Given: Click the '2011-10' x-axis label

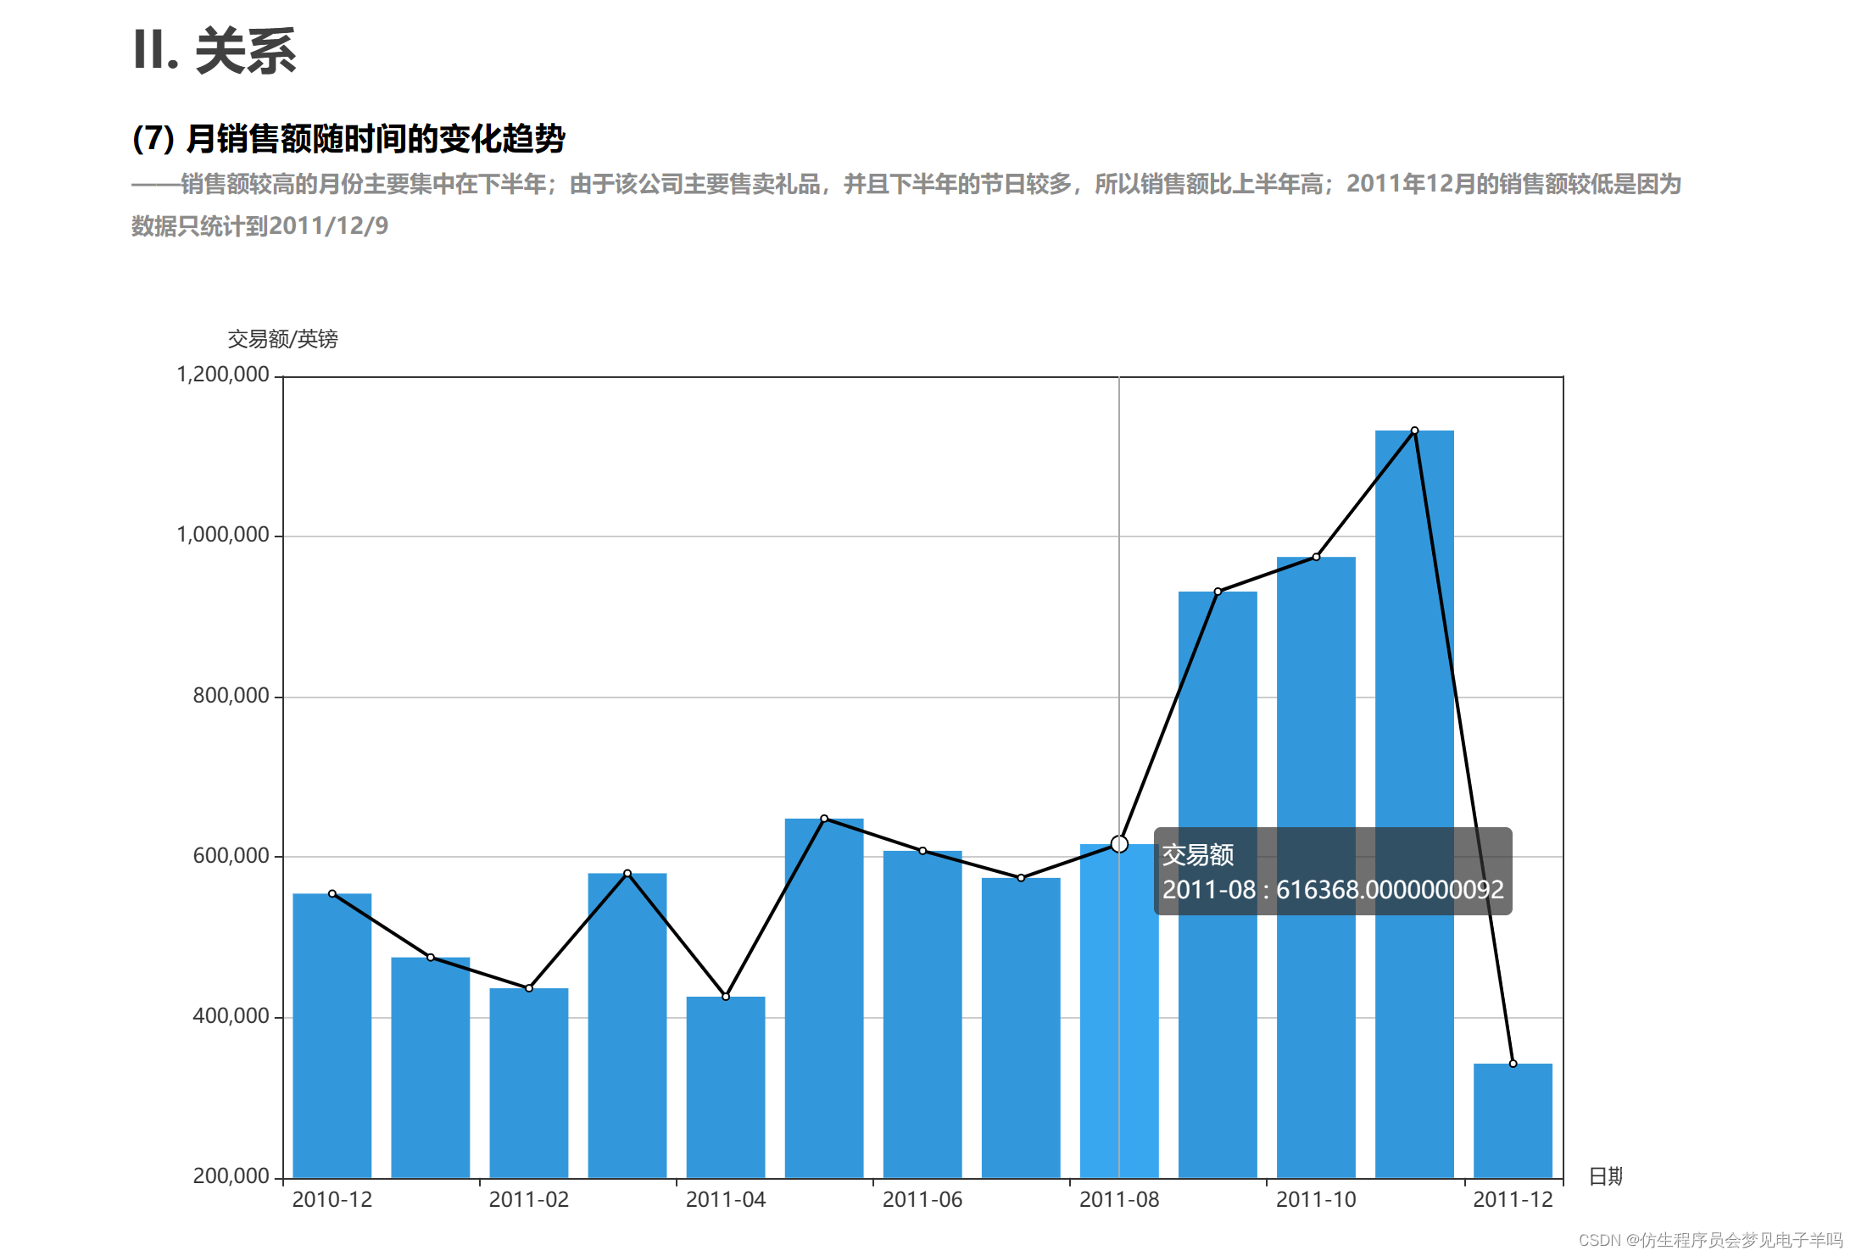Looking at the screenshot, I should pos(1315,1199).
